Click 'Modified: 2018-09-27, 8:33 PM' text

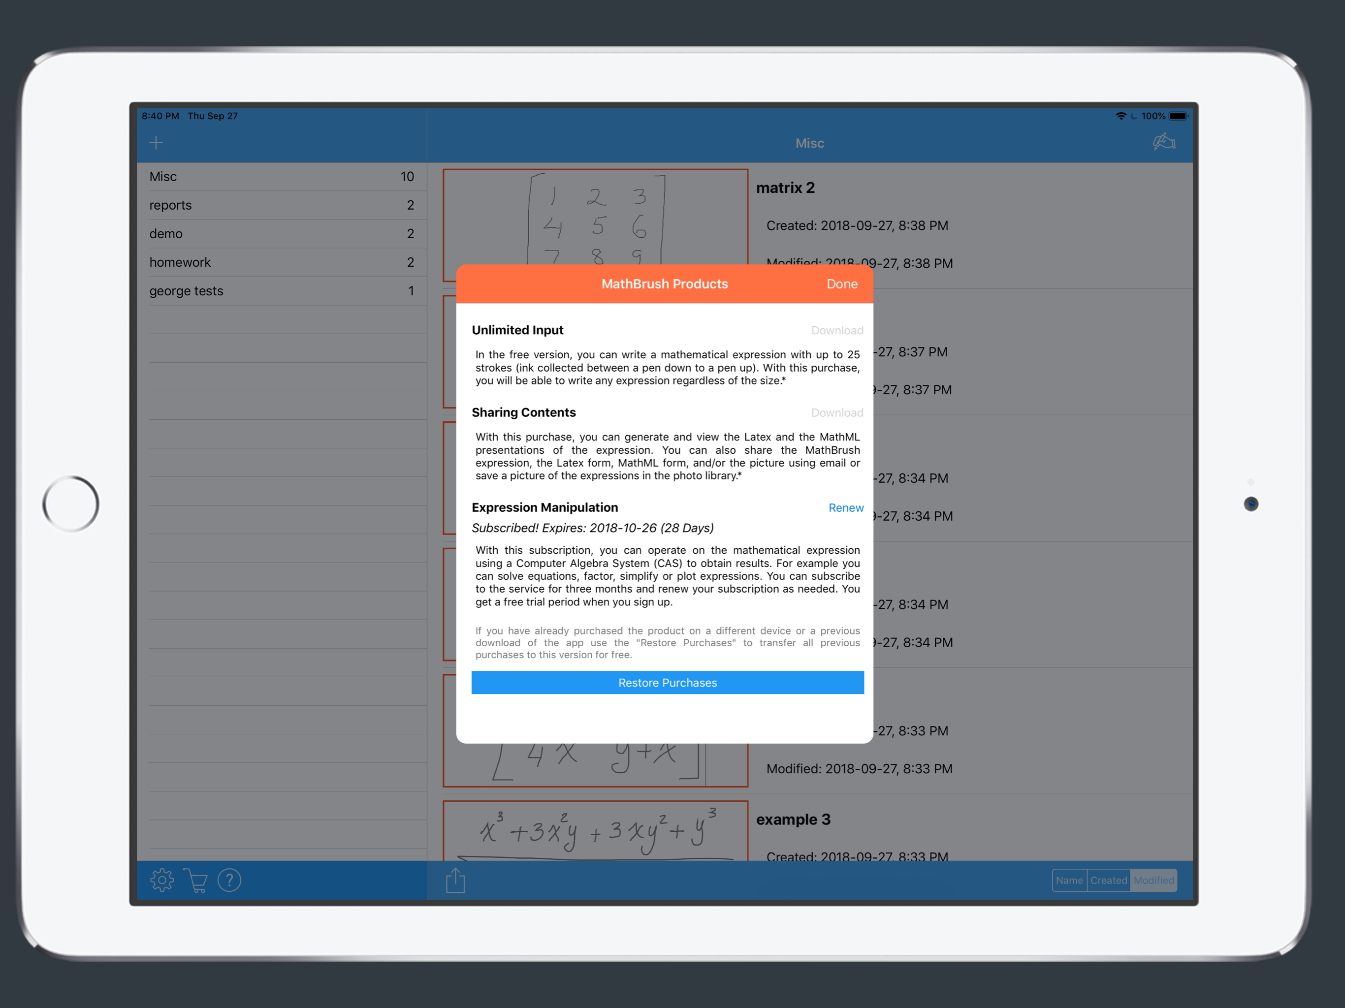pyautogui.click(x=859, y=768)
